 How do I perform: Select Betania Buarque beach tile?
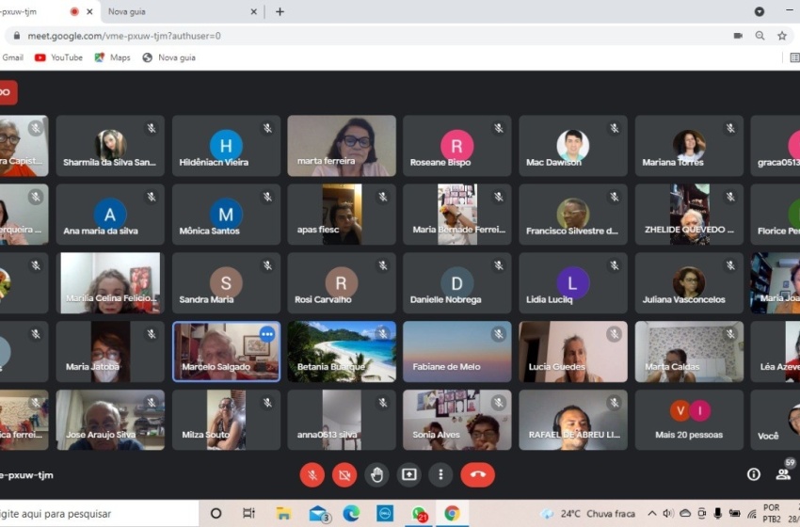coord(342,352)
